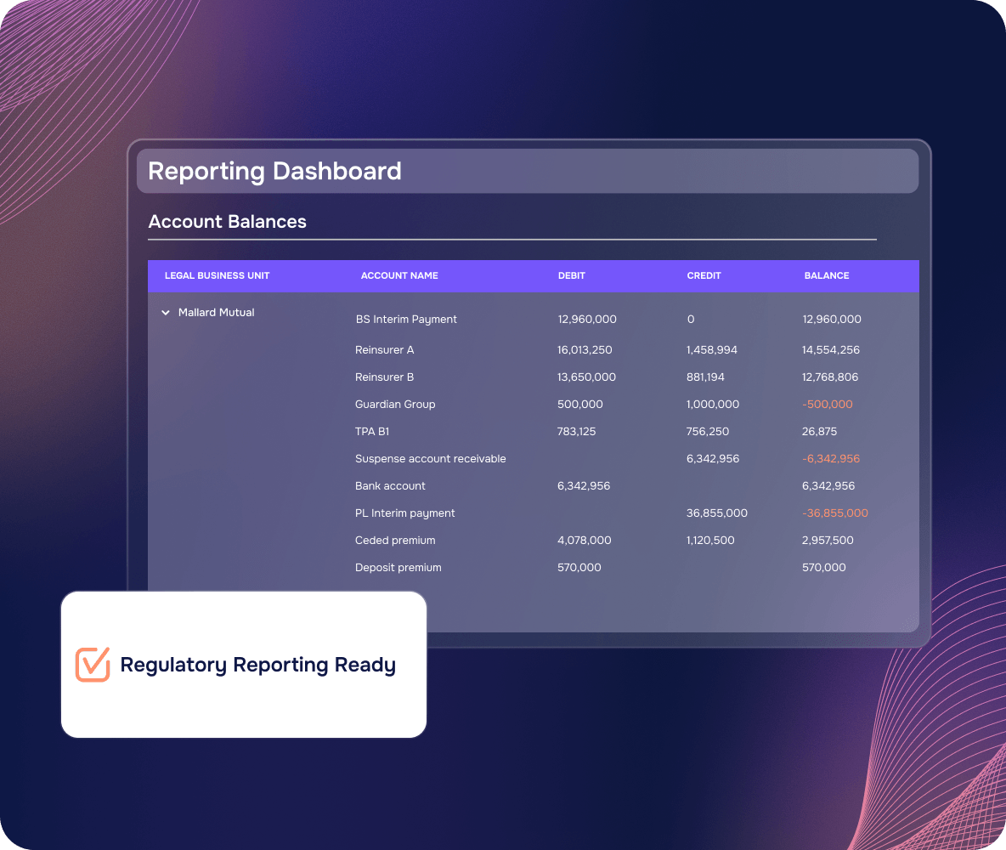Select the Bank account row
Image resolution: width=1006 pixels, height=850 pixels.
pos(390,486)
